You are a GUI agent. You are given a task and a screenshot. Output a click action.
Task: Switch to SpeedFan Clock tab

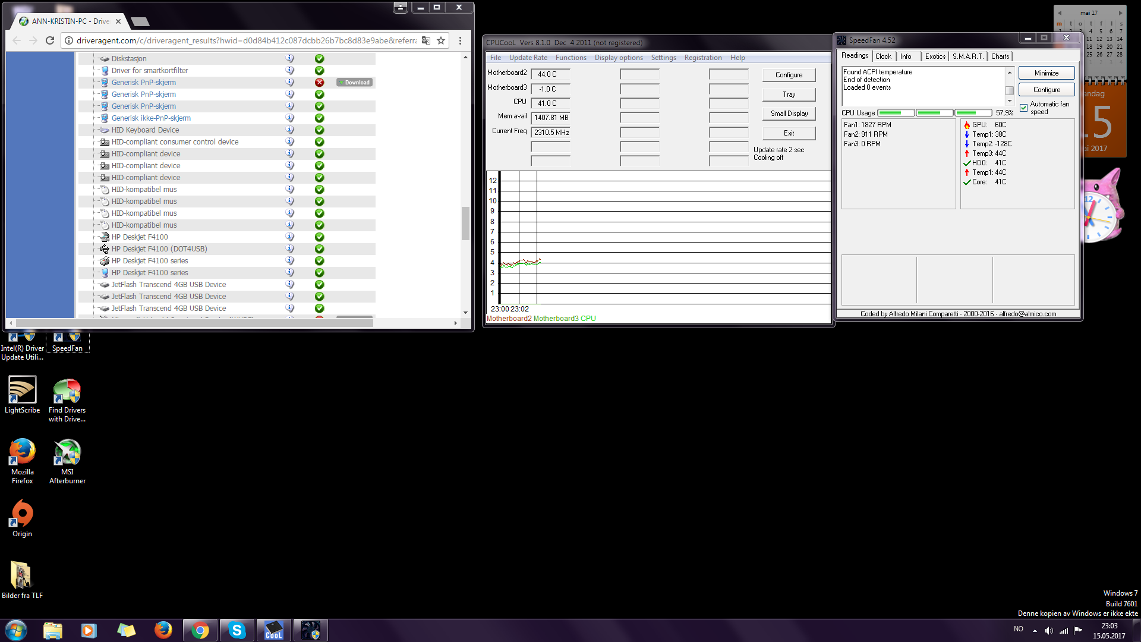click(x=883, y=56)
